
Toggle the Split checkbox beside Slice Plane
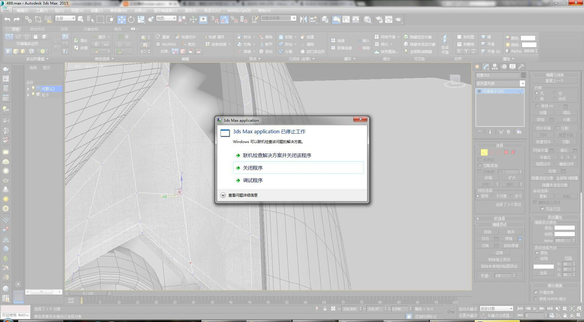point(558,128)
